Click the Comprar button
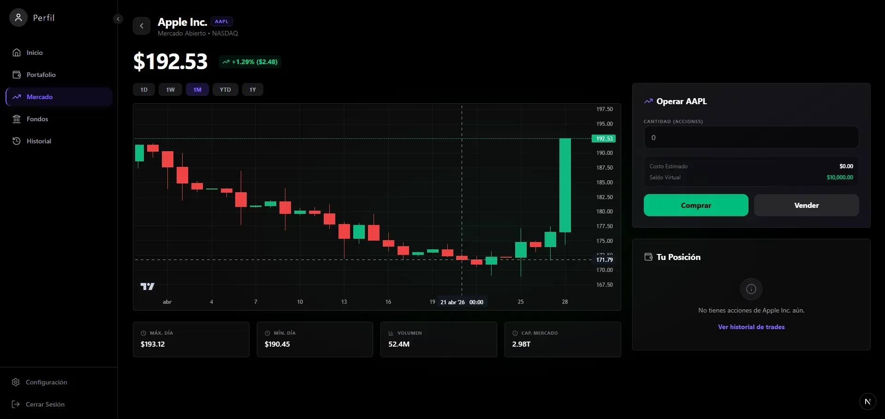The image size is (885, 419). [x=696, y=205]
